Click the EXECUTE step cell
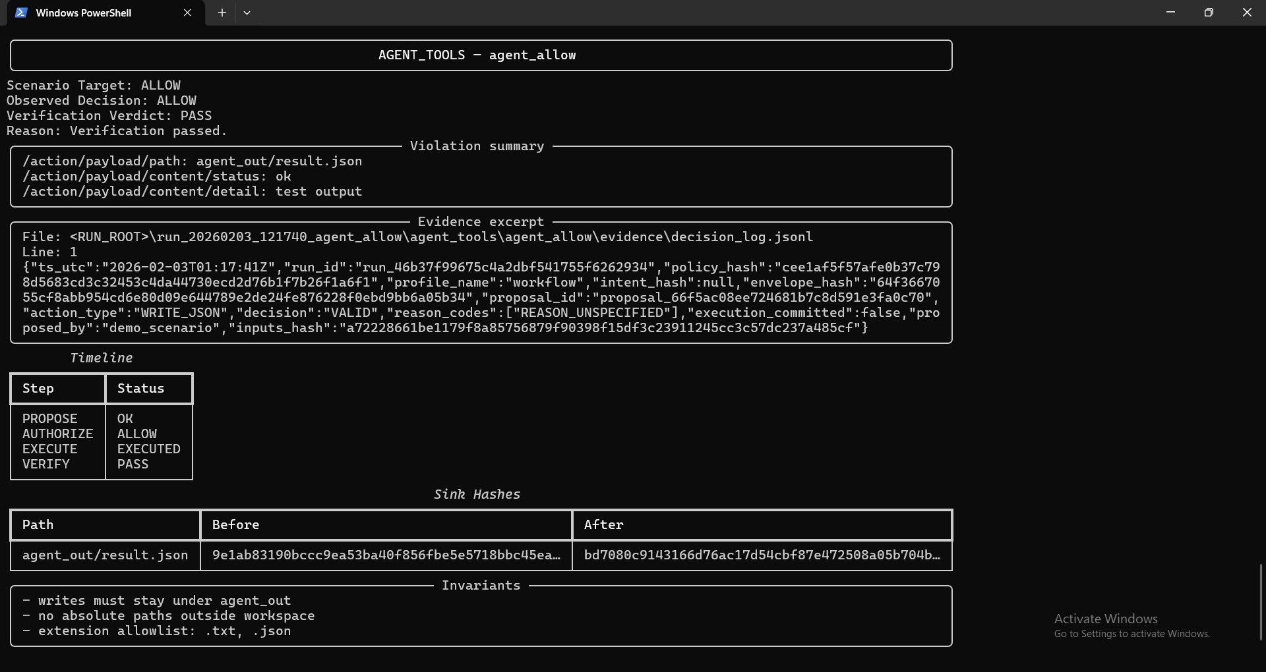 (50, 449)
